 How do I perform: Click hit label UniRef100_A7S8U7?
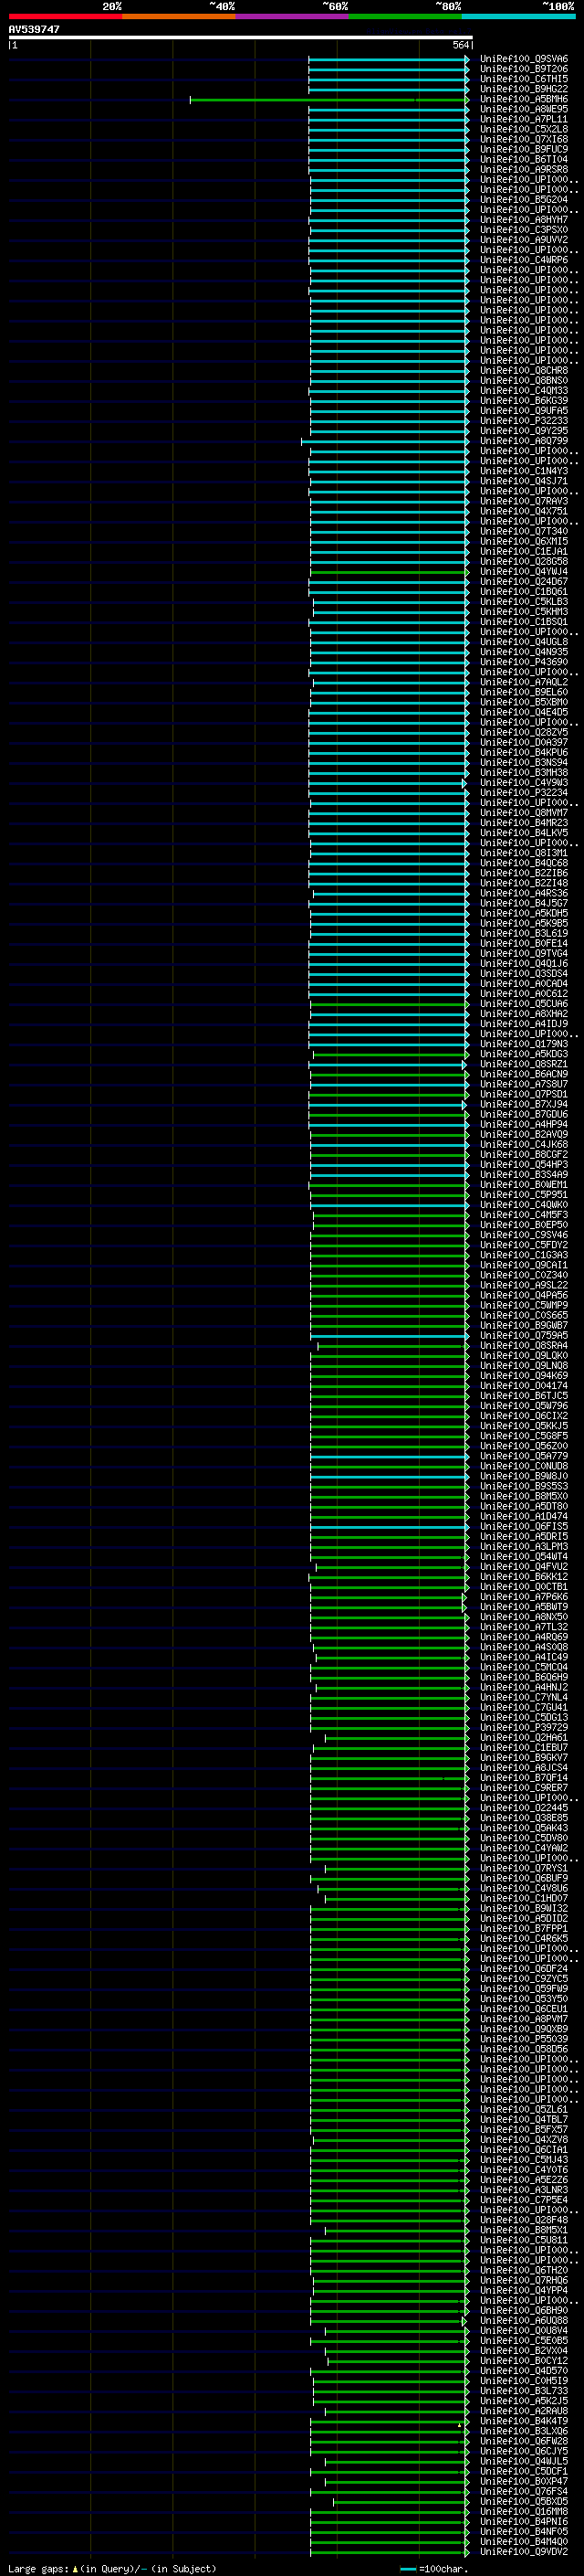(x=524, y=1084)
